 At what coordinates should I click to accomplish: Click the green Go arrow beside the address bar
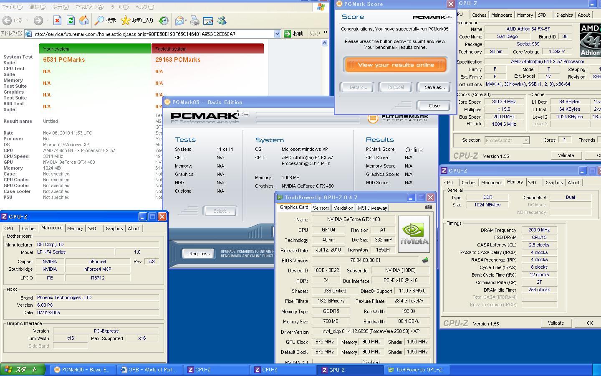287,34
